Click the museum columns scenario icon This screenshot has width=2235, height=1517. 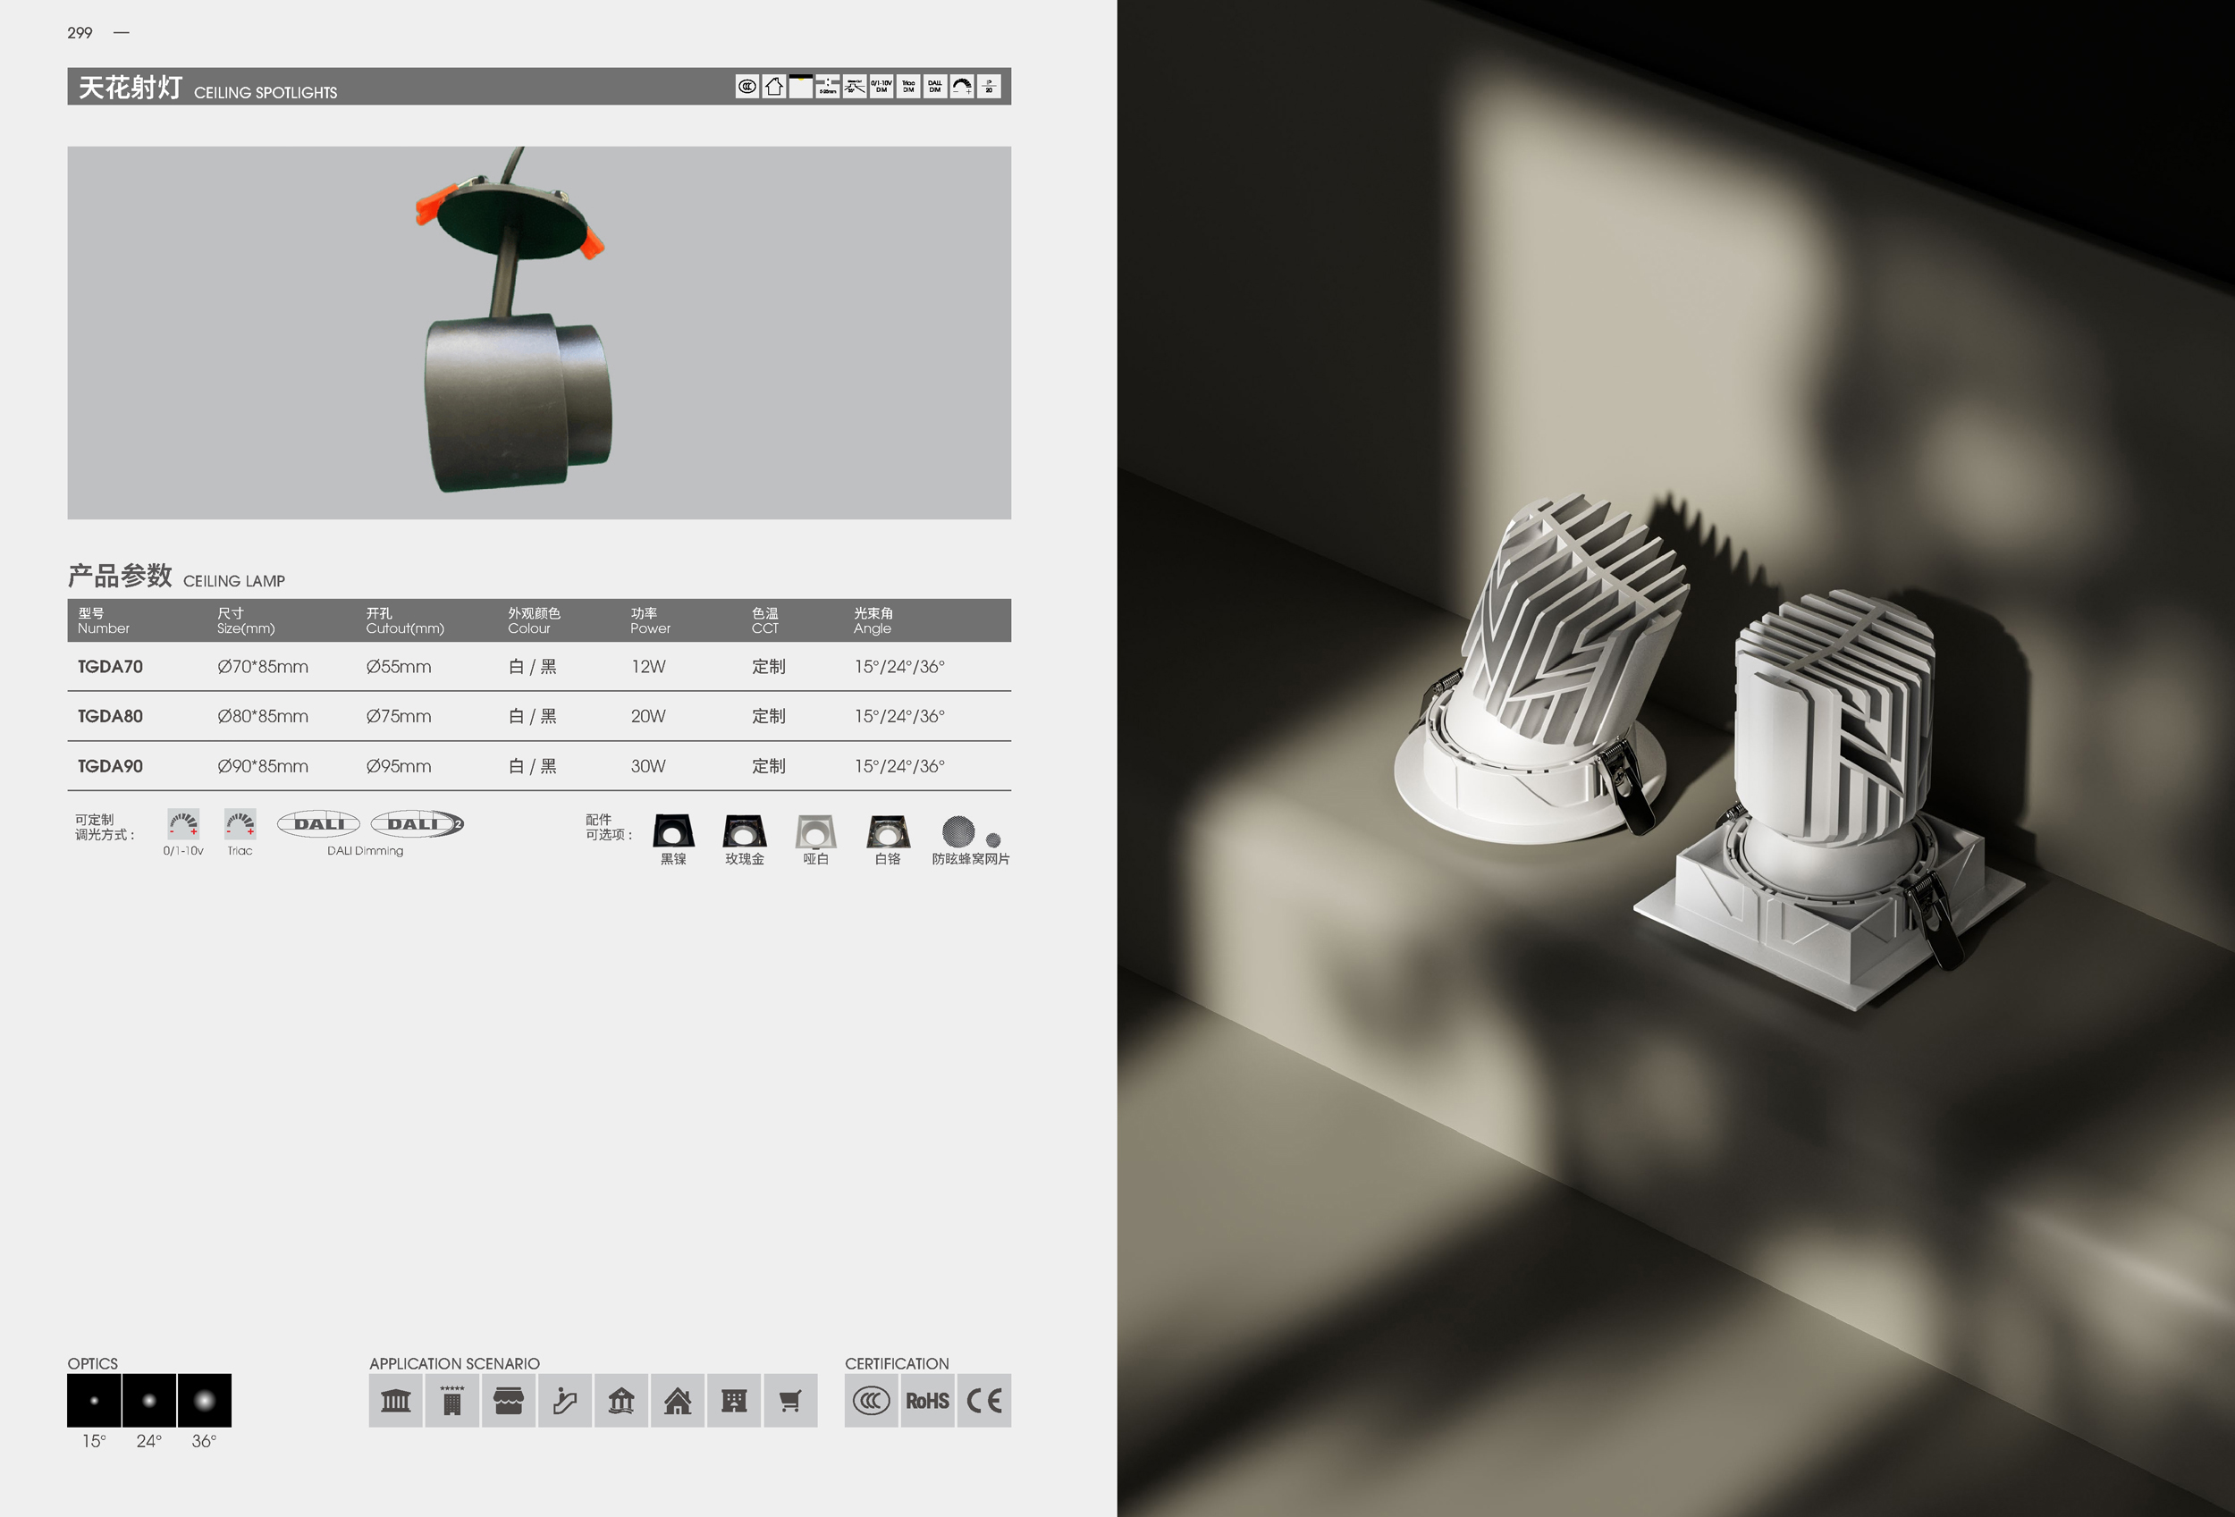[395, 1400]
